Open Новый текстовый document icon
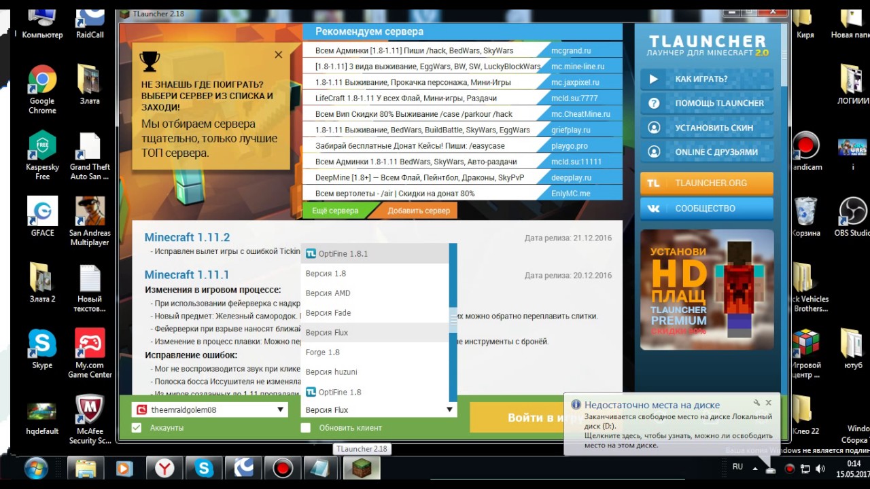This screenshot has width=870, height=489. [90, 288]
